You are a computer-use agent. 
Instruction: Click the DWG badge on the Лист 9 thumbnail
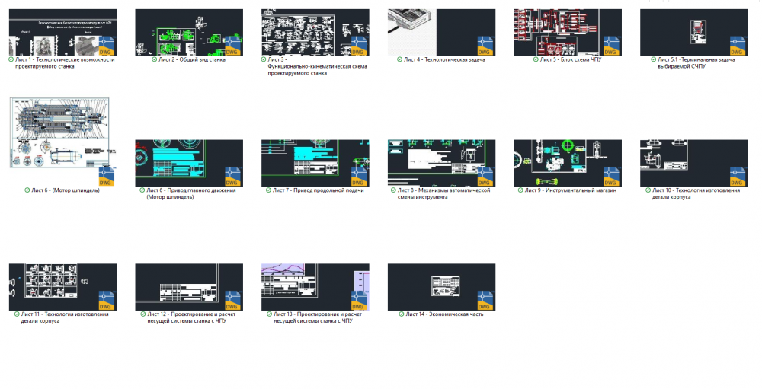pyautogui.click(x=611, y=177)
